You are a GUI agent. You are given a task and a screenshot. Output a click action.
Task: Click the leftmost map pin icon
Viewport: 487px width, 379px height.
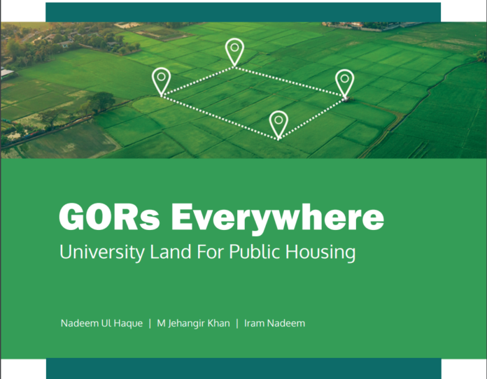tap(162, 80)
